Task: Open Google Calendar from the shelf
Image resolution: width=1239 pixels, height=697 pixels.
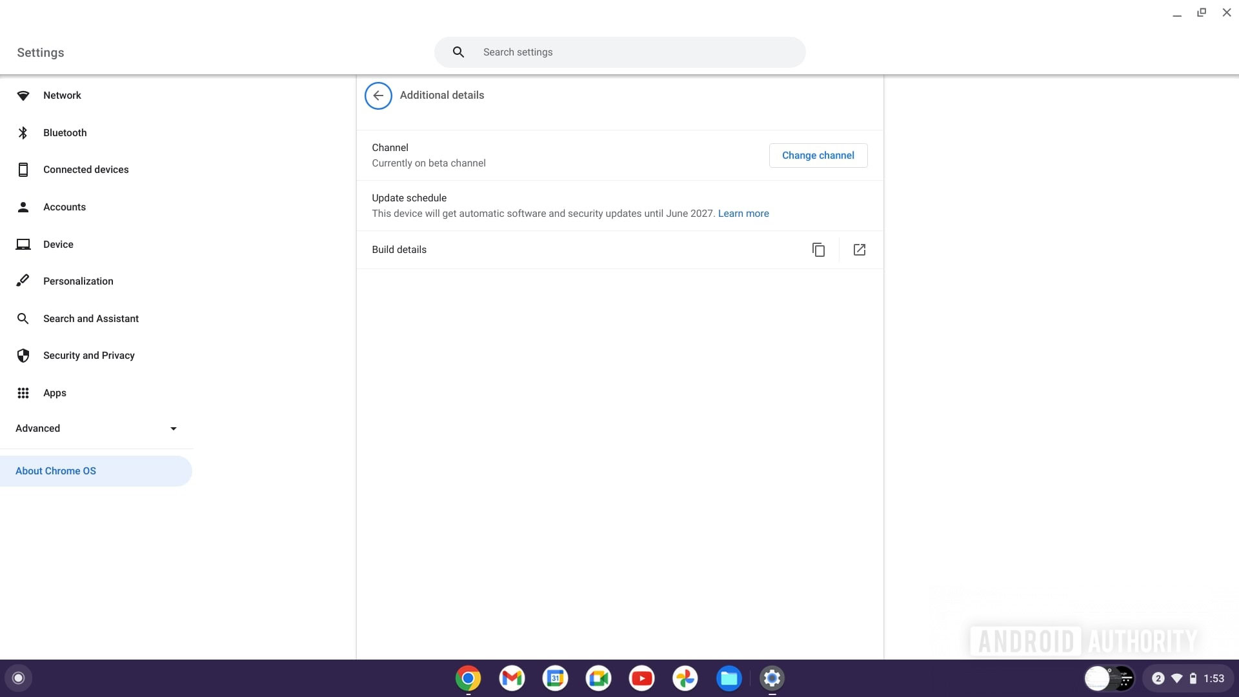Action: tap(555, 678)
